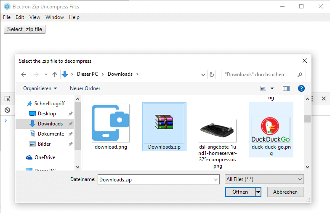The width and height of the screenshot is (330, 213).
Task: Click Neuer Ordner to create folder
Action: point(85,88)
